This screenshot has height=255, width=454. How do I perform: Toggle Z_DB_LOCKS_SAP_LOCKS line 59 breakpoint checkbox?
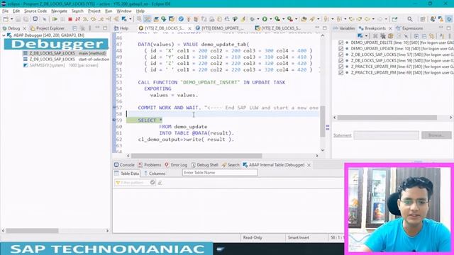click(x=340, y=61)
